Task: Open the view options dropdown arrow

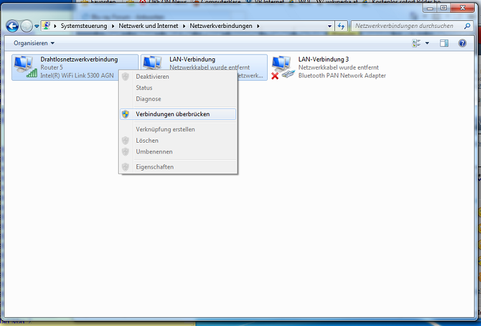Action: pyautogui.click(x=427, y=43)
